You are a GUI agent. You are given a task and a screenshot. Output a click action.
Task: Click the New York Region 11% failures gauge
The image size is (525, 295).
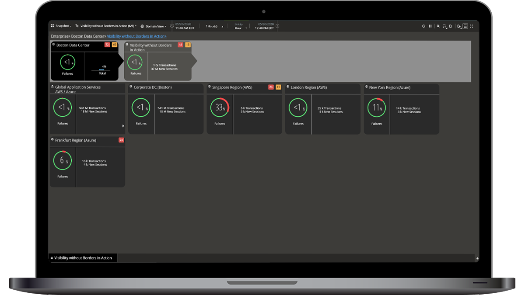click(x=377, y=108)
